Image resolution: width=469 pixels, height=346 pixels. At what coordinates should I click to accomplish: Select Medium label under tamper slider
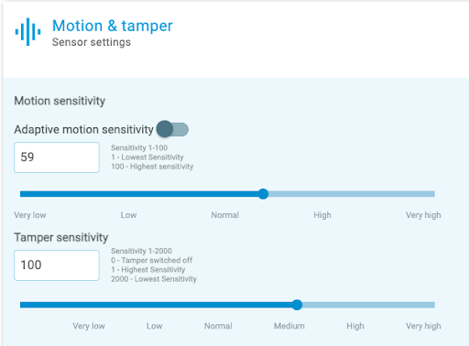[289, 326]
